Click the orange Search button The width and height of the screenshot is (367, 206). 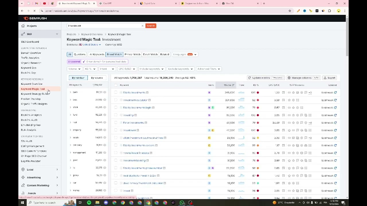[x=151, y=26]
